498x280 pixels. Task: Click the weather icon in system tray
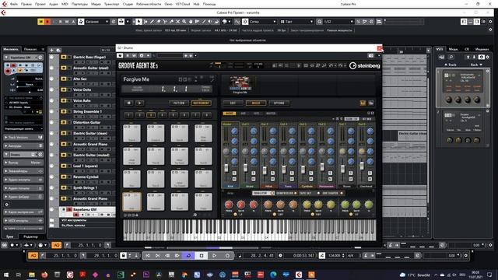click(x=402, y=275)
